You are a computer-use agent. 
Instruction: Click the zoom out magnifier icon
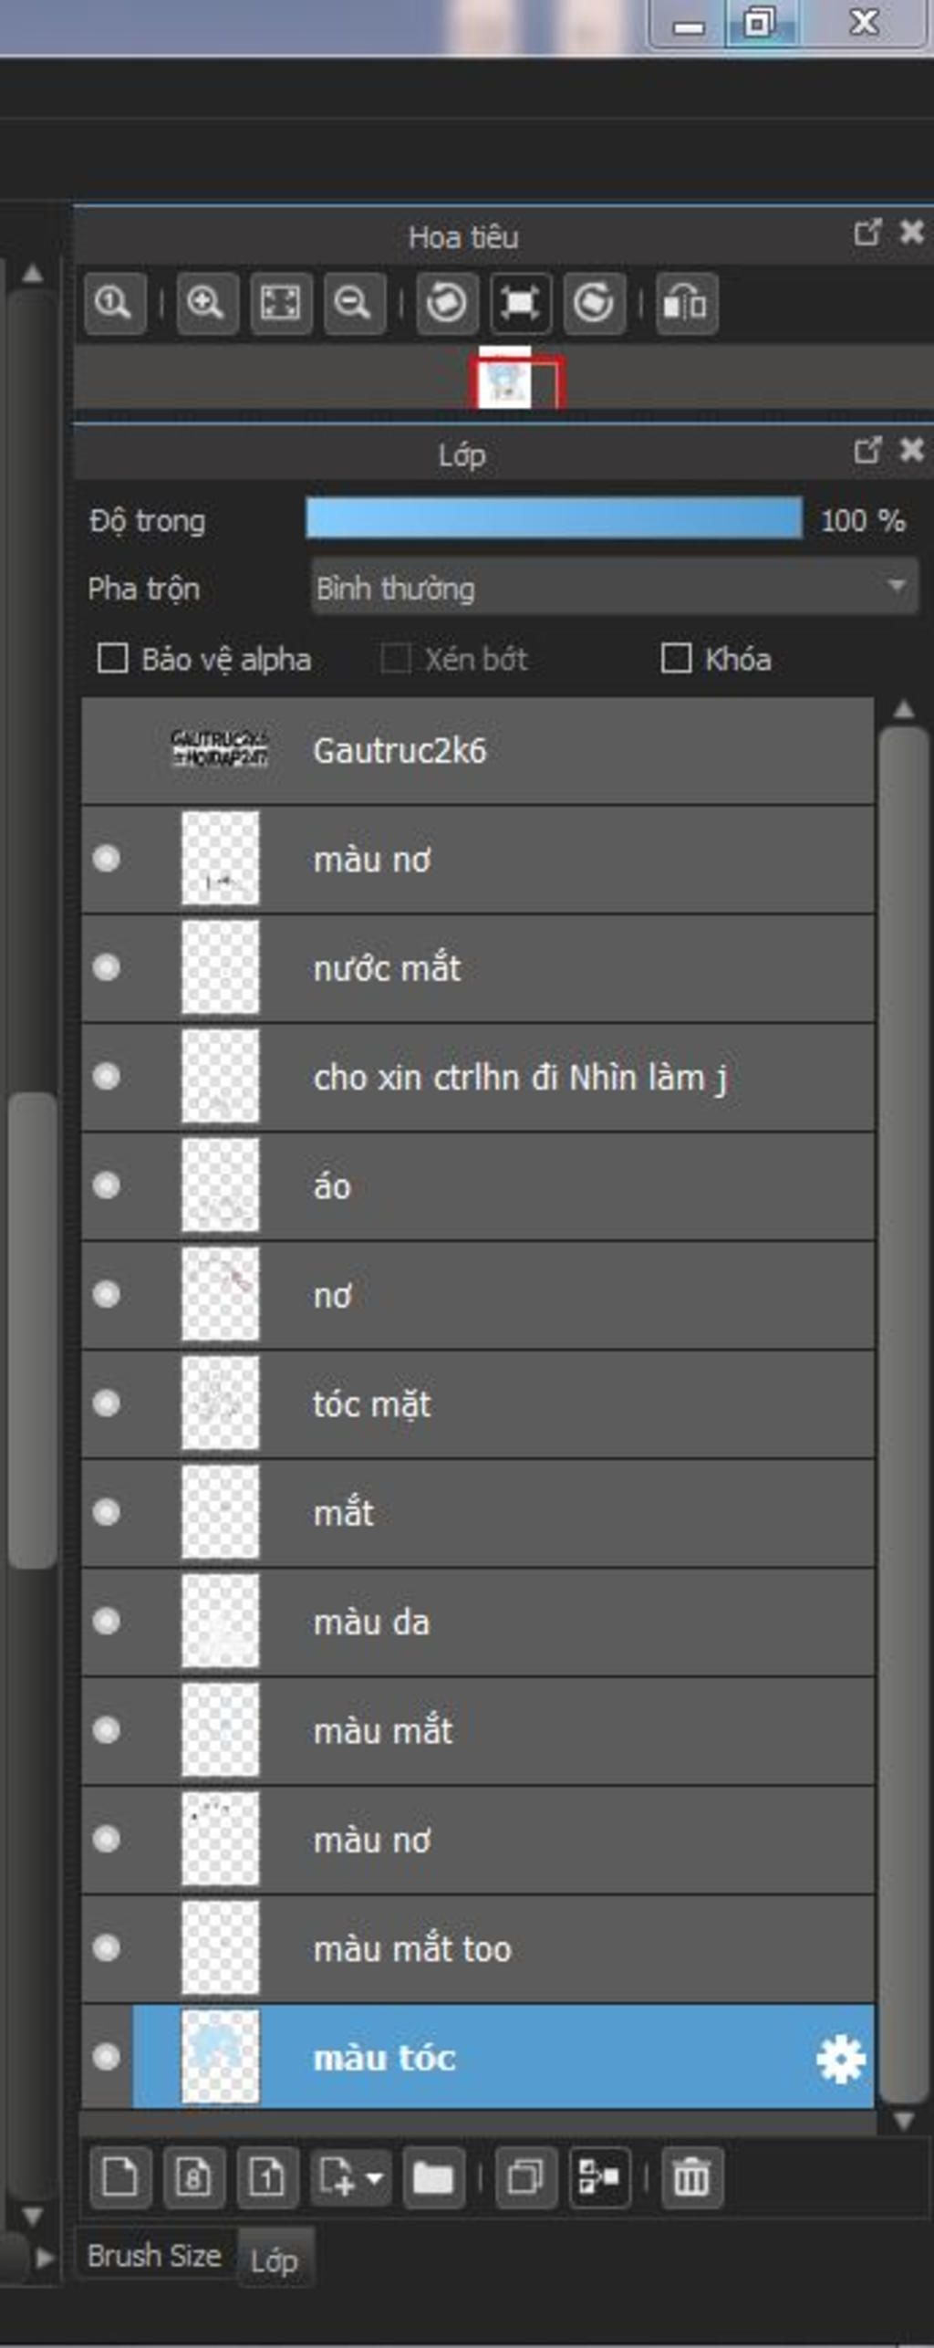pyautogui.click(x=354, y=303)
